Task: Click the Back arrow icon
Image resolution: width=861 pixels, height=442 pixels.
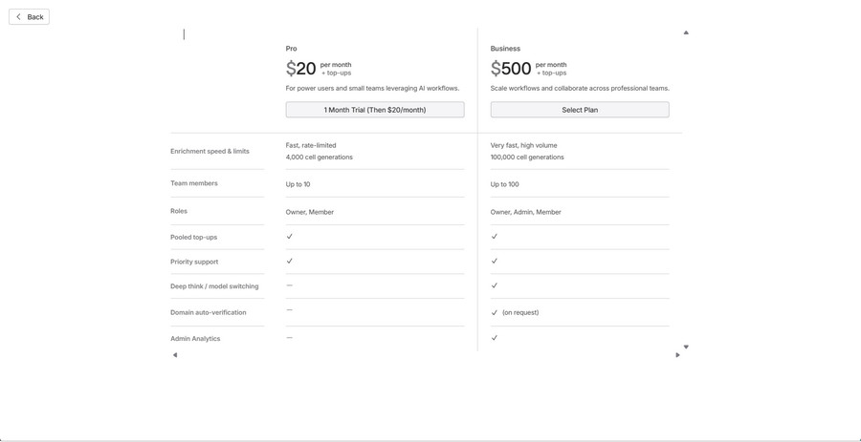Action: tap(18, 17)
